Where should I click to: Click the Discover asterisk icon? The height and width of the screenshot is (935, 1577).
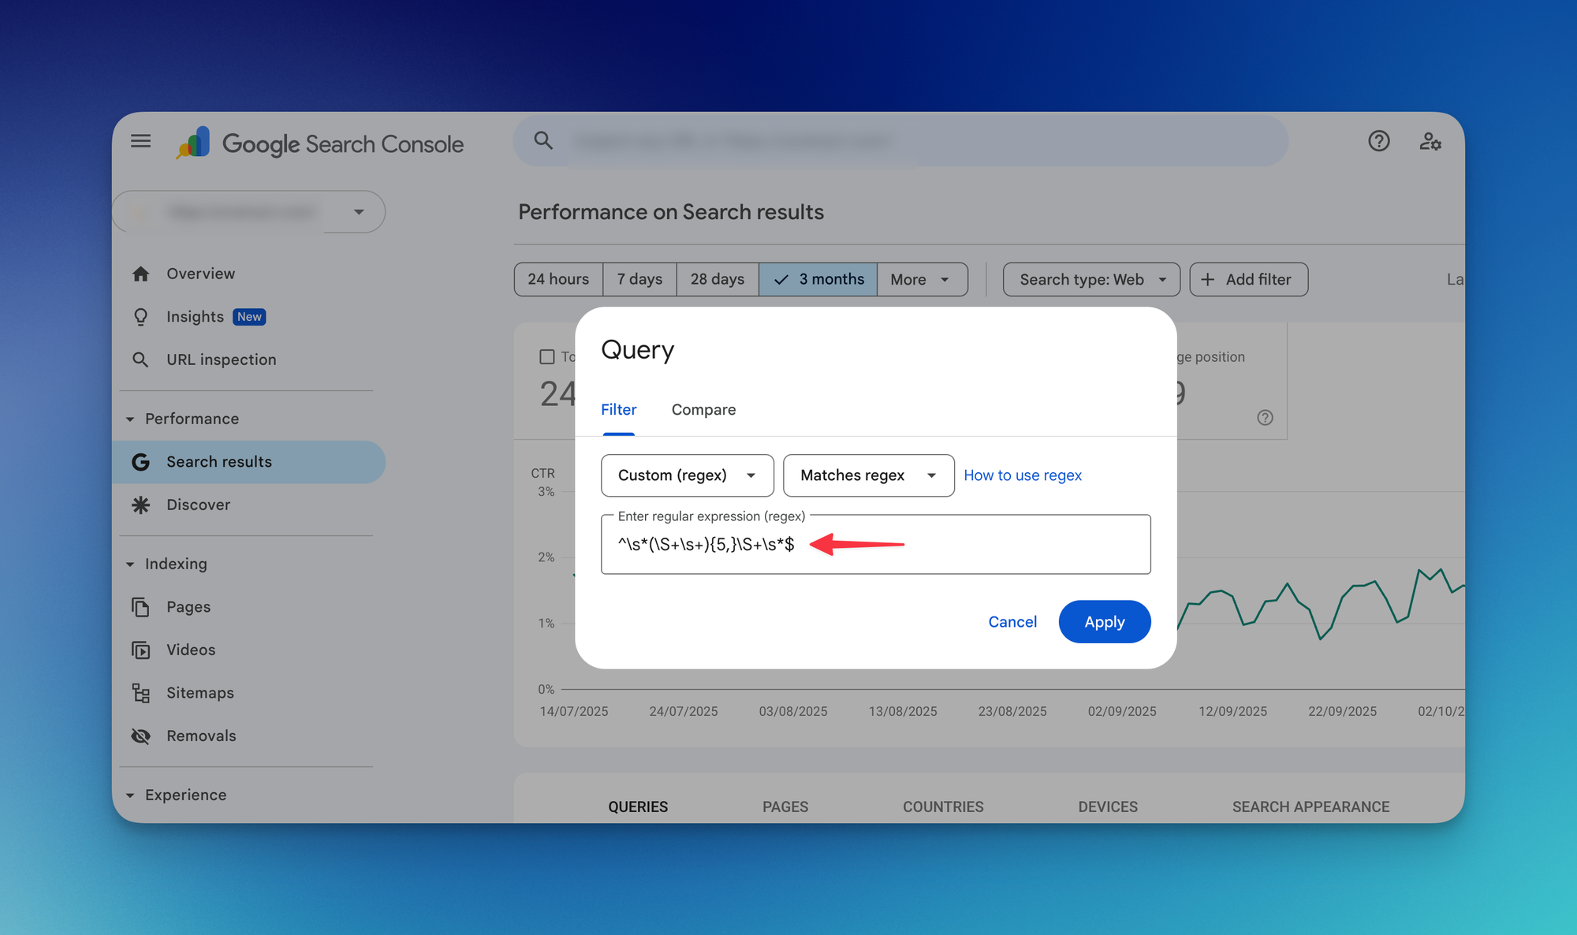(x=141, y=505)
